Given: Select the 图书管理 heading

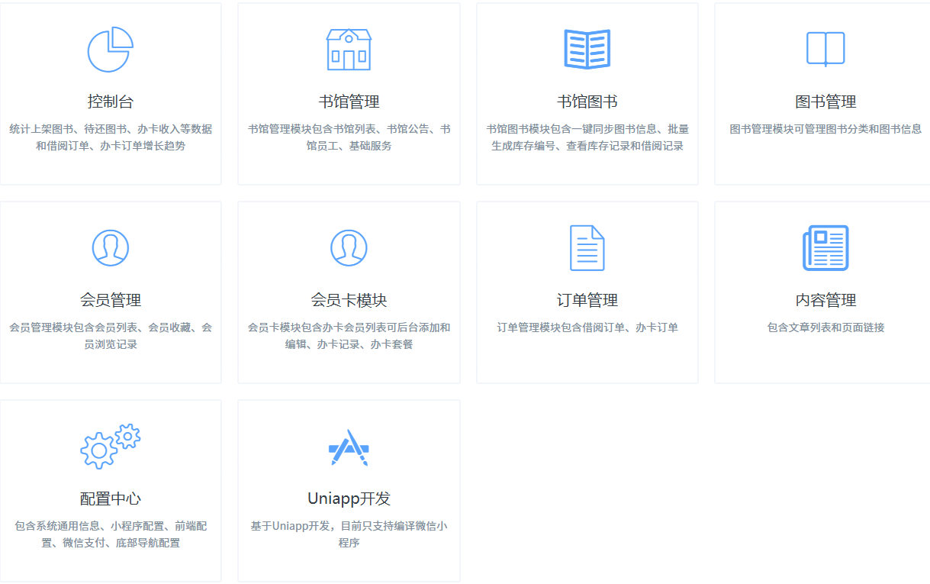Looking at the screenshot, I should click(x=825, y=102).
